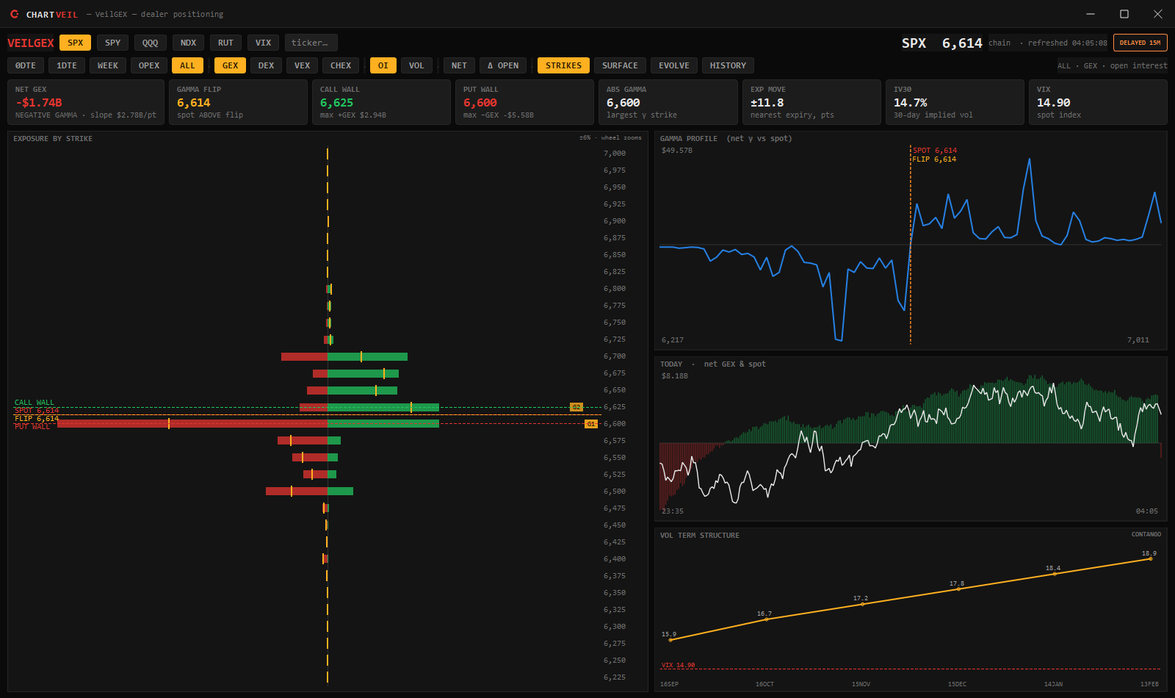Close the ChartVeil window
The height and width of the screenshot is (698, 1175).
pos(1158,14)
